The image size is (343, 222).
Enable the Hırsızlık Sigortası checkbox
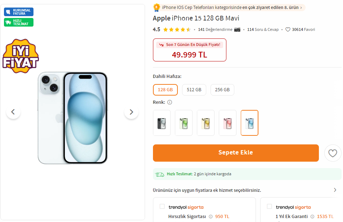pos(162,207)
